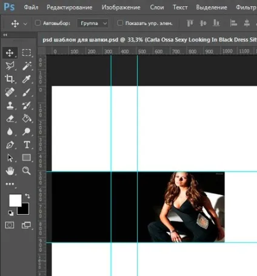Select the Clone Stamp tool

10,105
